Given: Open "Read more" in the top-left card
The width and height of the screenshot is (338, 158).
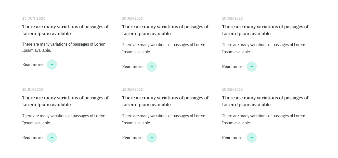Looking at the screenshot, I should (x=32, y=65).
